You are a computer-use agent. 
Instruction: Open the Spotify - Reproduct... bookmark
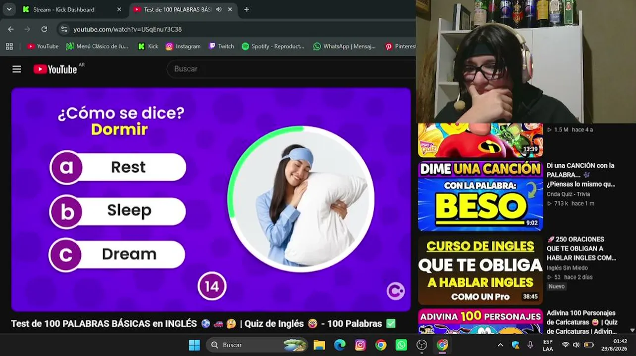point(273,46)
